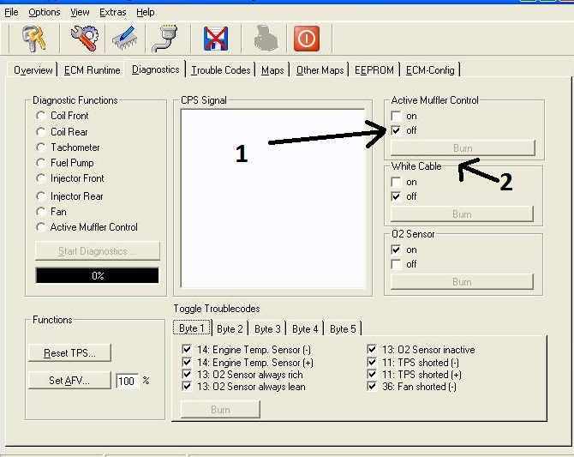Click the serial cable connector icon
The height and width of the screenshot is (457, 574).
click(166, 38)
